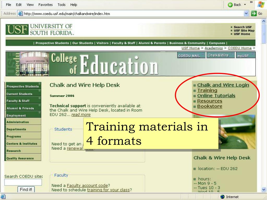Open the Training link

point(207,90)
